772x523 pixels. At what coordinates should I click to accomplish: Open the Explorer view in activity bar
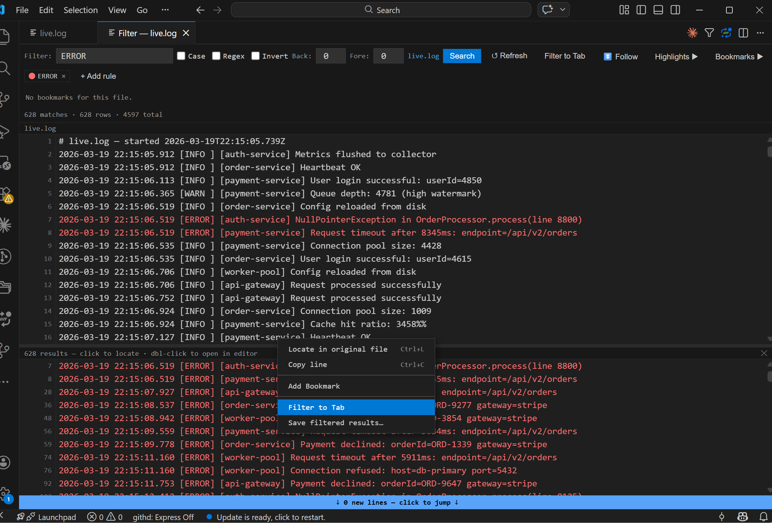(4, 37)
